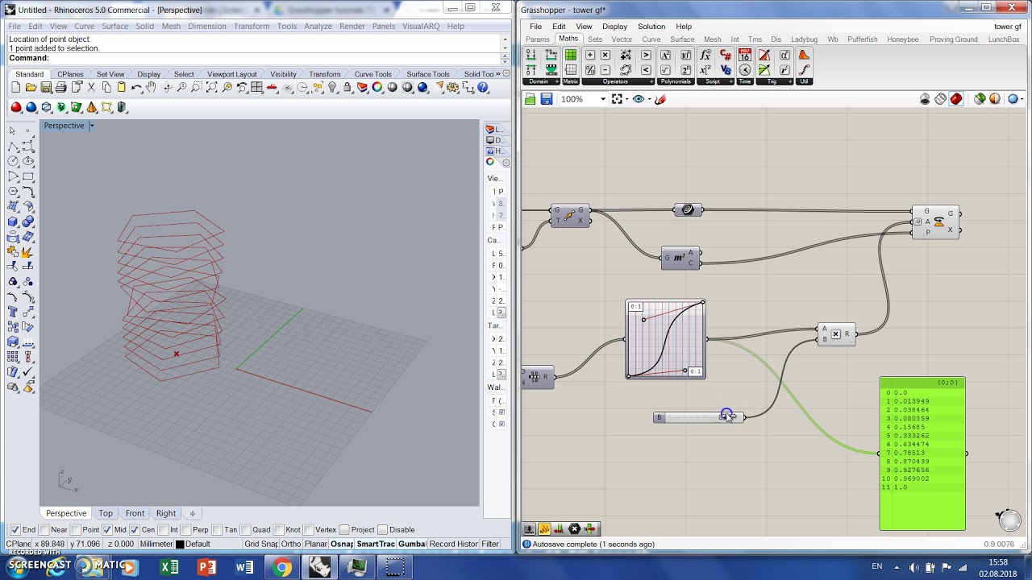Click the red sphere icon in Rhino toolbar
Viewport: 1032px width, 580px height.
16,107
